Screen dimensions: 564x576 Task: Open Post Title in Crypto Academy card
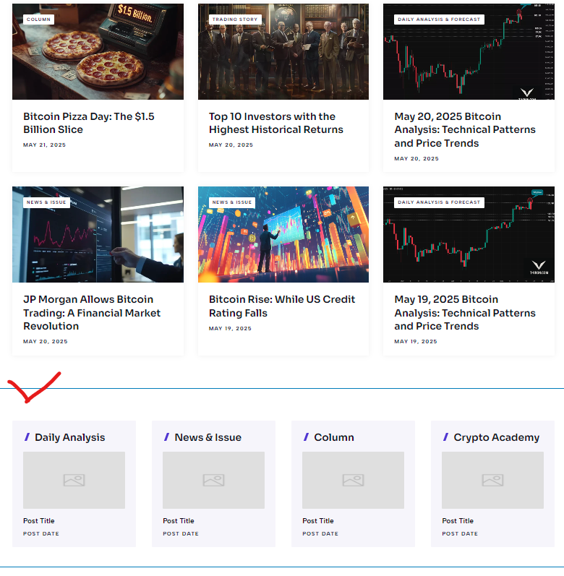[458, 521]
